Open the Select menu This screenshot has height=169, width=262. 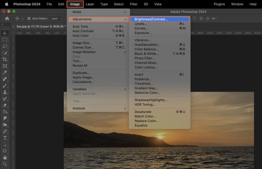(118, 4)
